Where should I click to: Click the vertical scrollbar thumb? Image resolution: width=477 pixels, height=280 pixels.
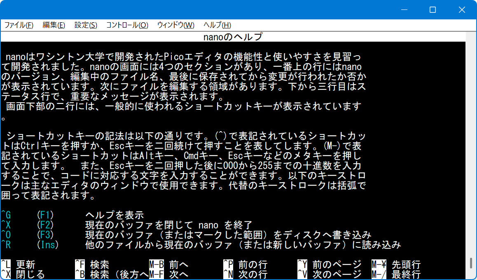(x=471, y=263)
